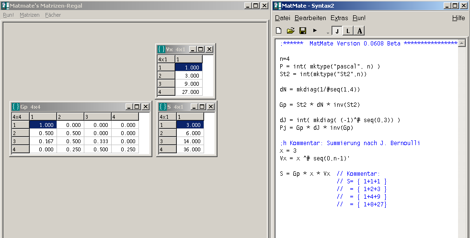Click the bold A font button
470x238 pixels.
359,31
